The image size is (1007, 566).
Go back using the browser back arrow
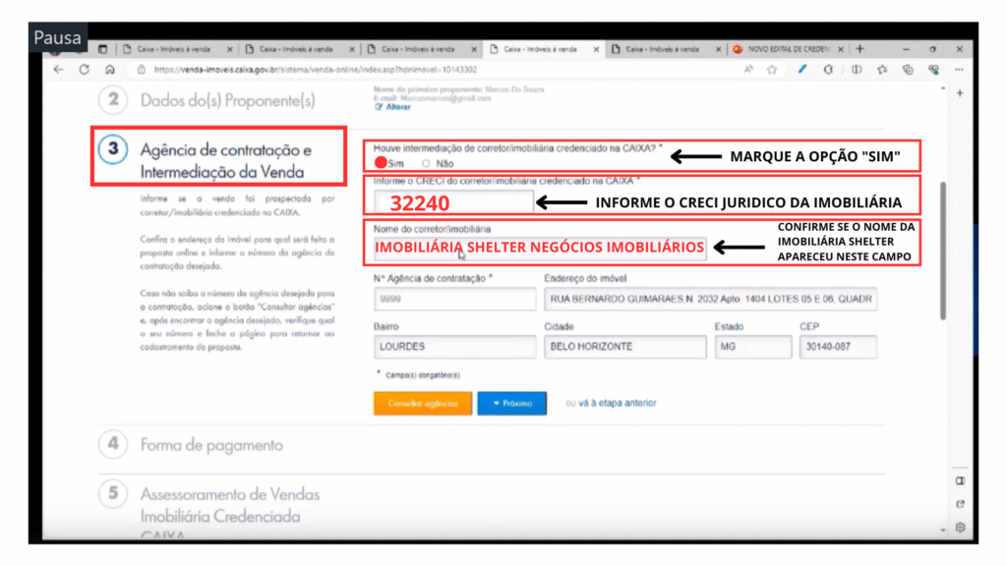[58, 70]
